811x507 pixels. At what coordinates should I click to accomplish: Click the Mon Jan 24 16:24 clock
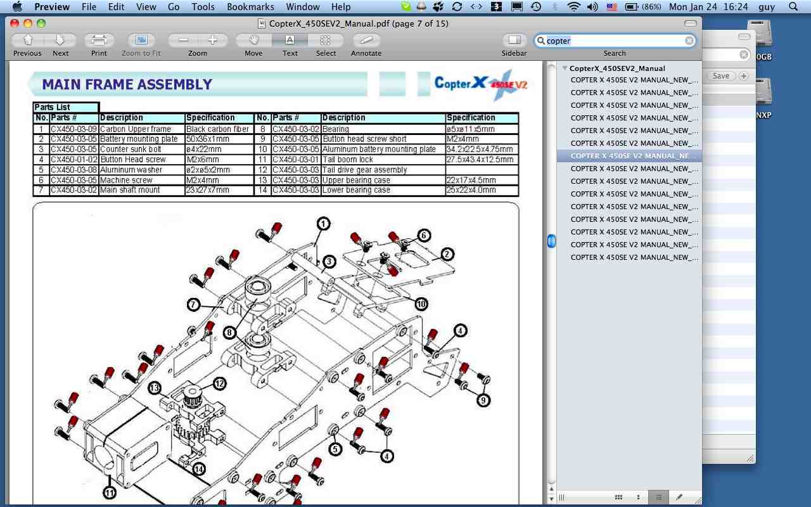[x=708, y=7]
